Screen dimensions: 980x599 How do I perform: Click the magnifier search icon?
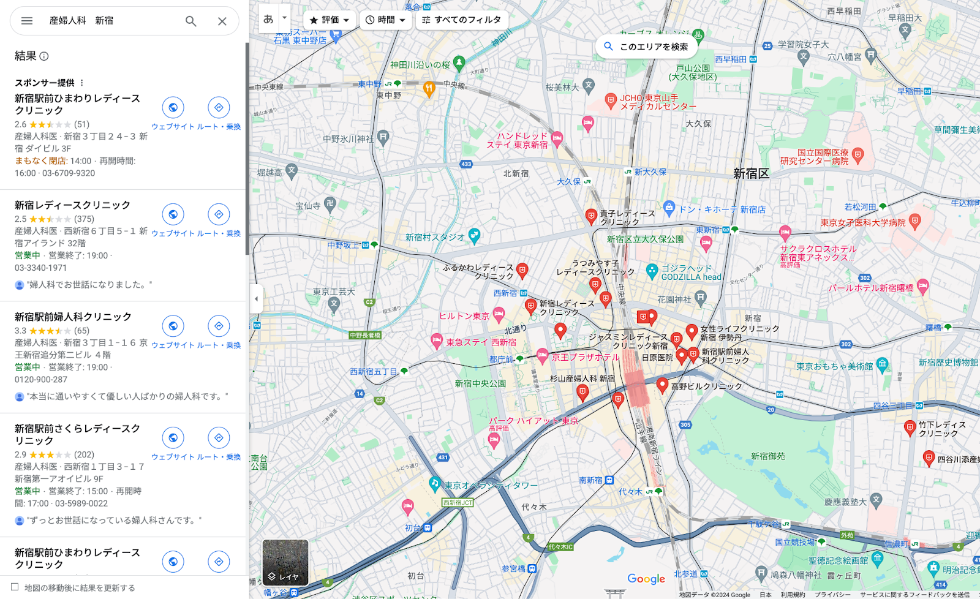click(191, 21)
